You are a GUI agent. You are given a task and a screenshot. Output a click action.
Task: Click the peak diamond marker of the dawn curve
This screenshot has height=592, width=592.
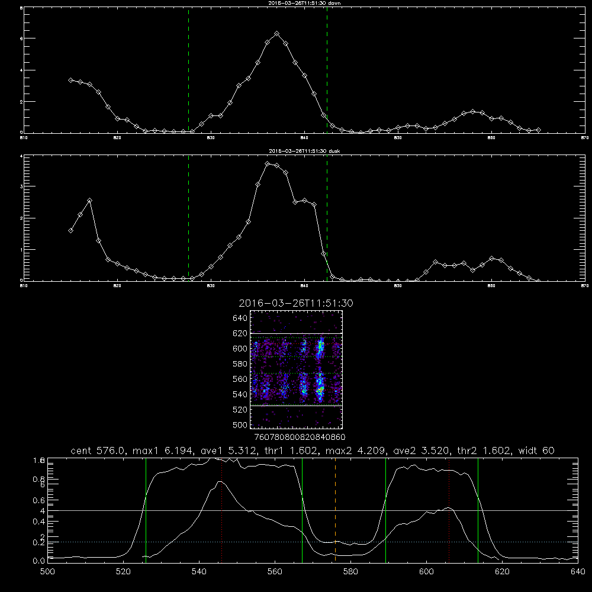click(x=276, y=34)
